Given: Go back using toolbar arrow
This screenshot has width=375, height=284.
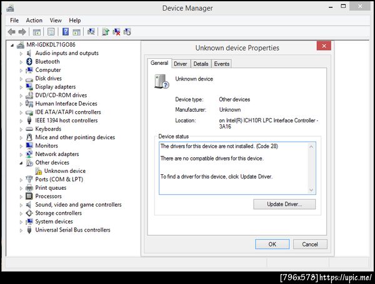Looking at the screenshot, I should pyautogui.click(x=11, y=32).
